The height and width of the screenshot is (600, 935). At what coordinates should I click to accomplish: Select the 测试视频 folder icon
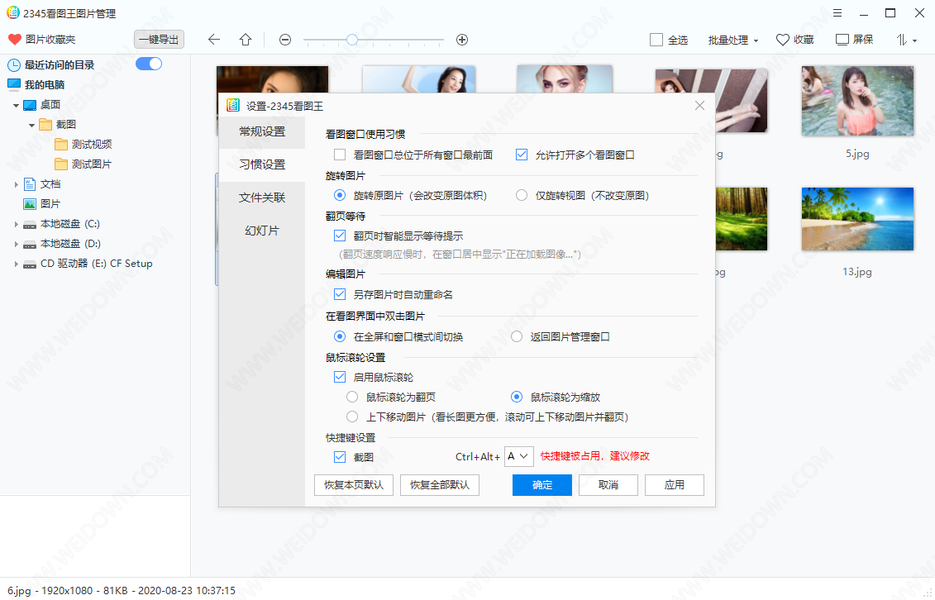point(61,144)
